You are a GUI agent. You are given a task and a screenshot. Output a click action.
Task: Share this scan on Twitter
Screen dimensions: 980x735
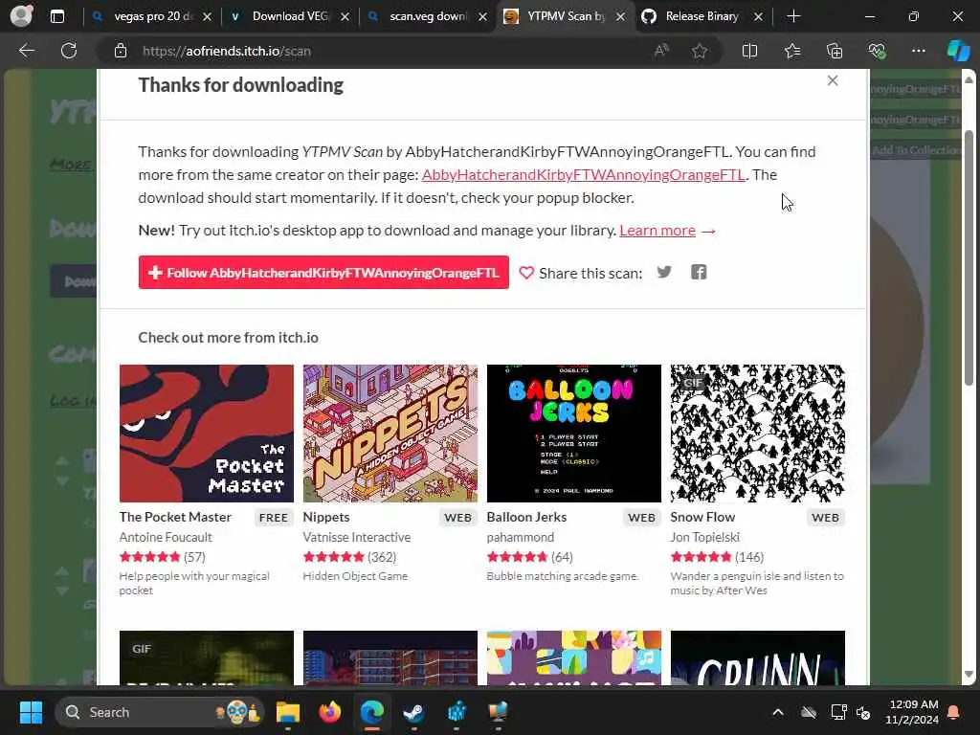pos(664,272)
